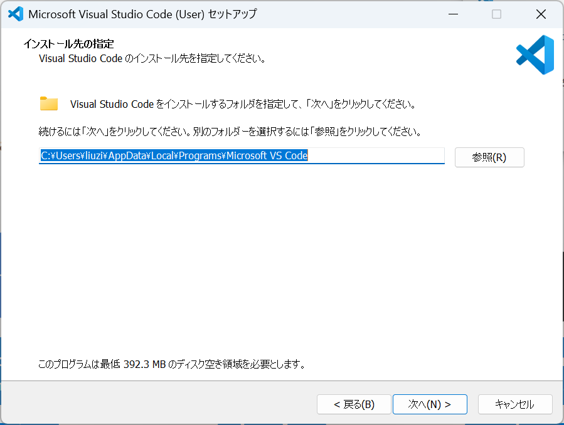The width and height of the screenshot is (564, 425).
Task: Click the bold heading インストール先の指定
Action: coord(68,44)
